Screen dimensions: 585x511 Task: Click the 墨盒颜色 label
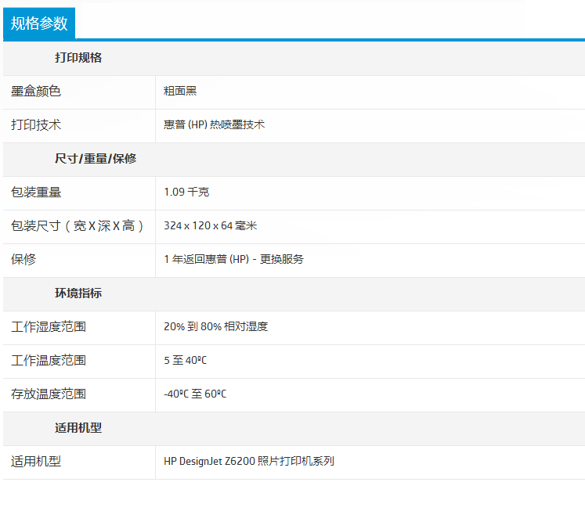[x=36, y=92]
